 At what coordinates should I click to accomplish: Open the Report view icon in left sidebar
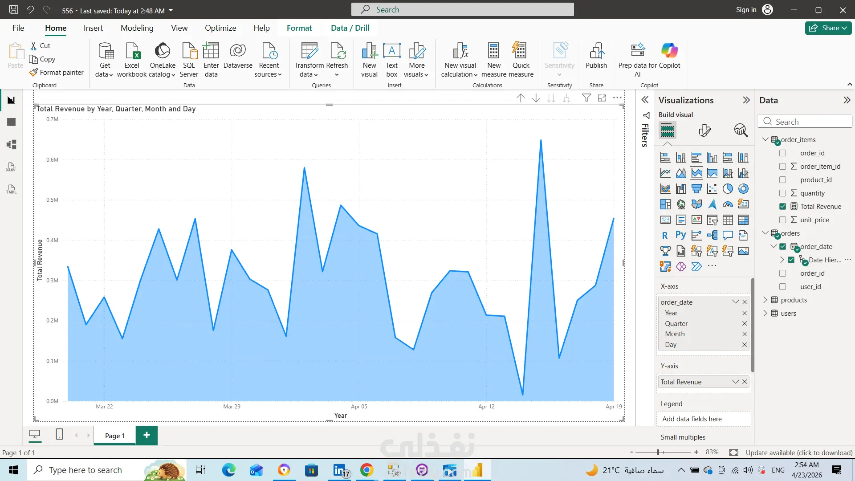click(12, 100)
